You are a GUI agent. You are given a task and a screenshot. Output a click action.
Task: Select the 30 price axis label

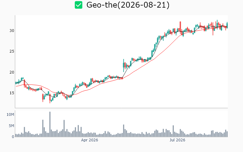click(12, 31)
